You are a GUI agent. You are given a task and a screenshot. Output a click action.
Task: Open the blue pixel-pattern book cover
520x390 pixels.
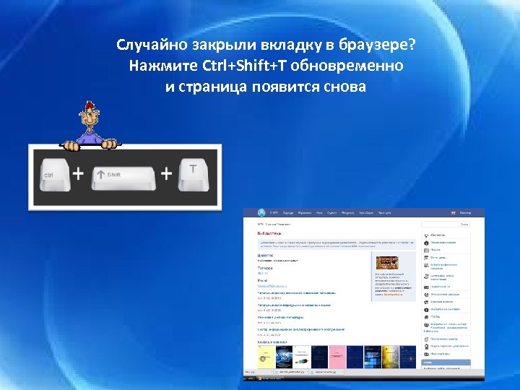pos(373,357)
